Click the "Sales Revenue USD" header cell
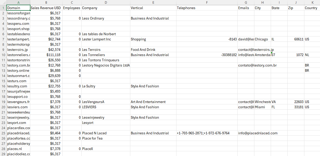320x156 pixels. click(46, 8)
